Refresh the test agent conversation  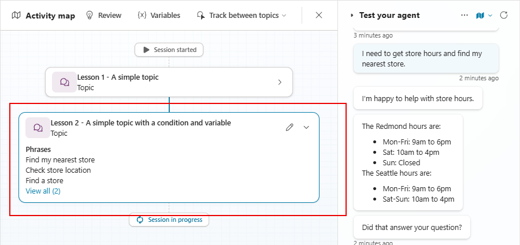coord(504,16)
